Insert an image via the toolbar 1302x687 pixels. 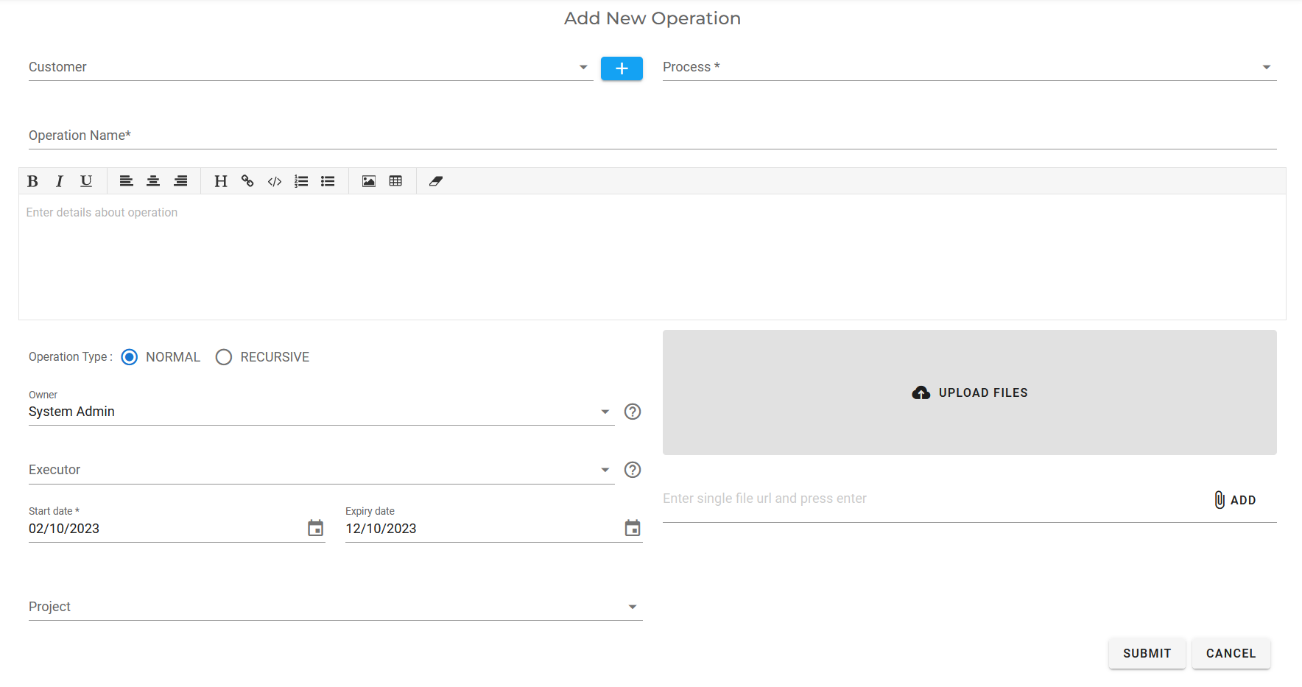(369, 181)
